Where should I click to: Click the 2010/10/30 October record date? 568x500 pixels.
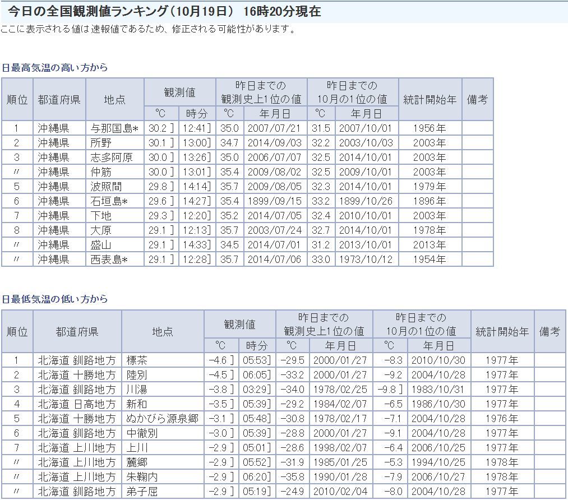point(438,360)
